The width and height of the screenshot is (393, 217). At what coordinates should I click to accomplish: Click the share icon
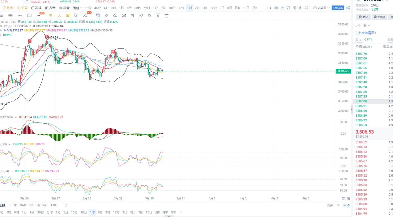click(x=348, y=8)
